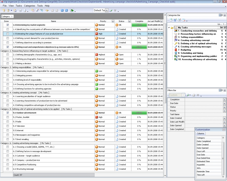Check the Done box for task 5.3 Radio
The width and height of the screenshot is (227, 181).
[x=8, y=122]
